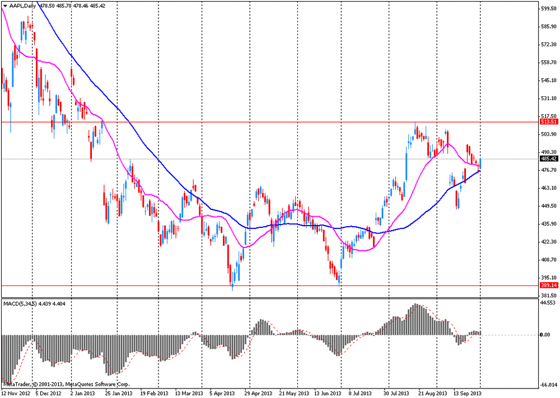Viewport: 560px width, 398px height.
Task: Click the 531.10 price scale value
Action: (549, 98)
